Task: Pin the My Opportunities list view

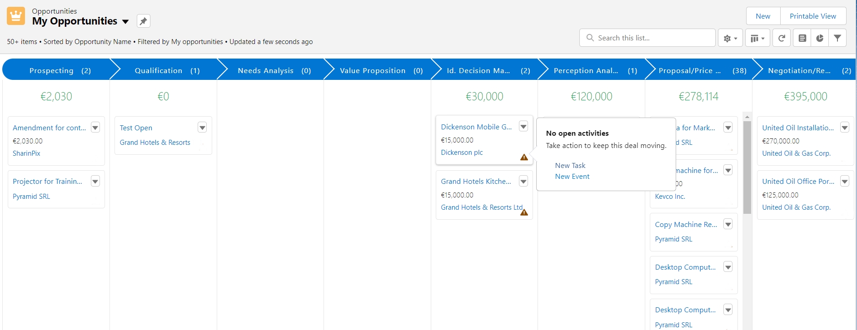Action: tap(144, 21)
